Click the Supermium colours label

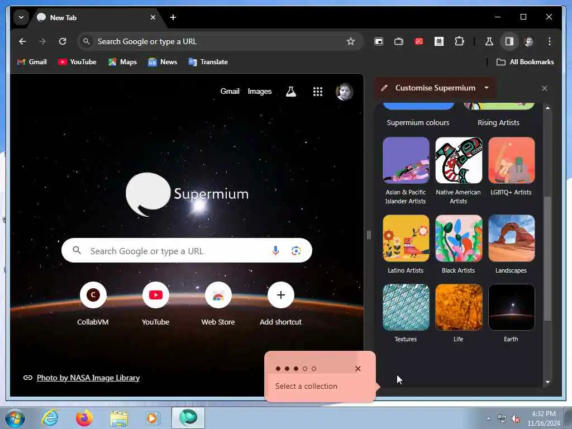tap(418, 122)
